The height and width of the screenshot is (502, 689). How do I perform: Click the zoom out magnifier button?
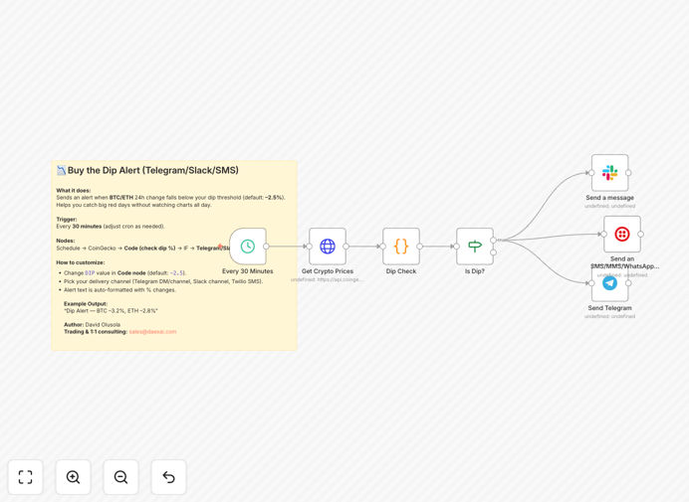click(120, 477)
